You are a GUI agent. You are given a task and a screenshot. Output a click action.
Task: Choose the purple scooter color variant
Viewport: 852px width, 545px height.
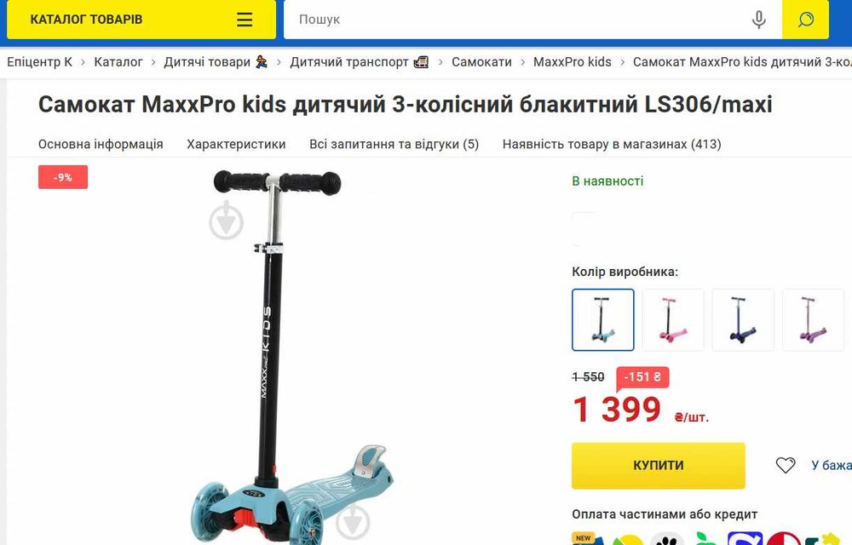[x=813, y=319]
